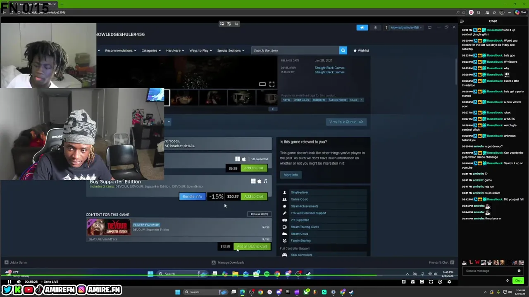Click View Your Queue button
The width and height of the screenshot is (529, 297).
coord(346,122)
